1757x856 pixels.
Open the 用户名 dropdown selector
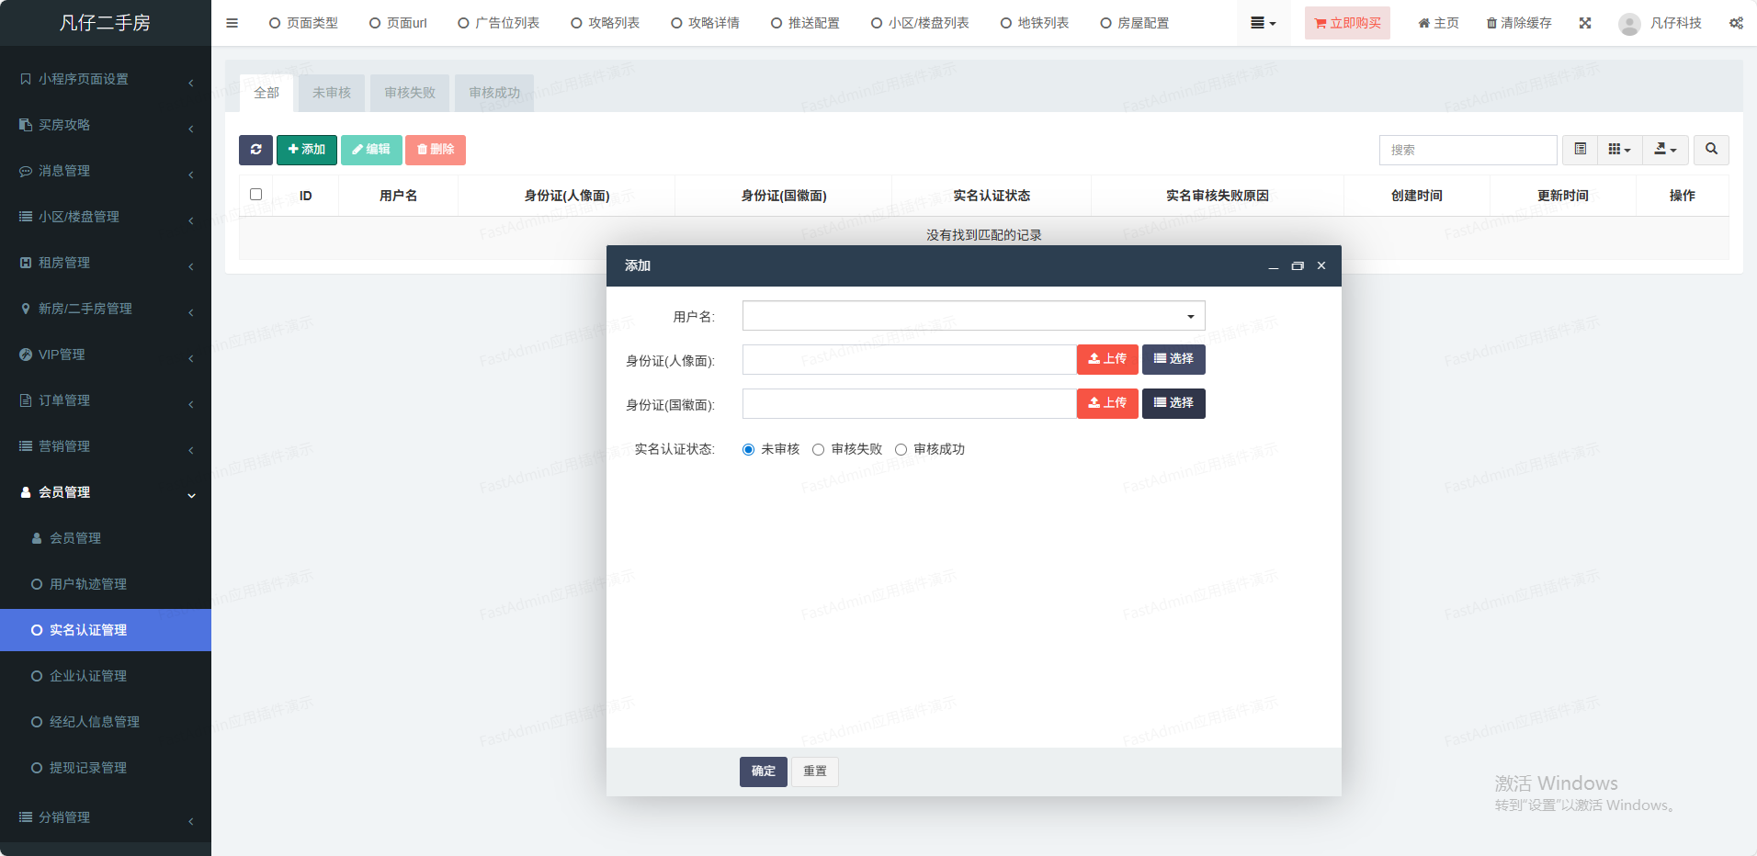tap(973, 316)
